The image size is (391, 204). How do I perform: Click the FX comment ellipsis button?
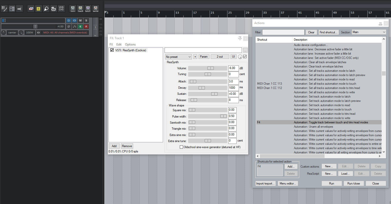(x=245, y=50)
